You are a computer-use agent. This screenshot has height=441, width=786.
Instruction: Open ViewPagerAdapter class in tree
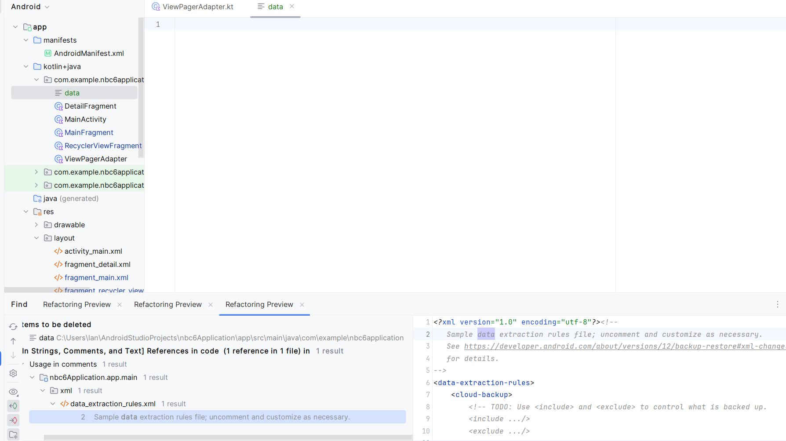[x=96, y=159]
